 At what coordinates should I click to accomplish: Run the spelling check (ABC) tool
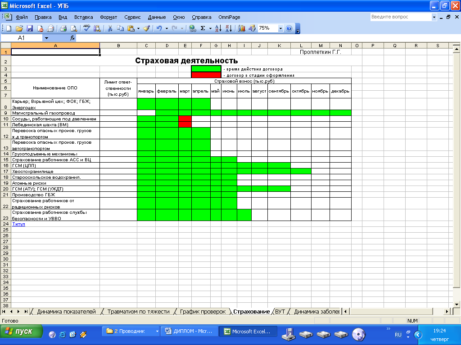click(86, 28)
